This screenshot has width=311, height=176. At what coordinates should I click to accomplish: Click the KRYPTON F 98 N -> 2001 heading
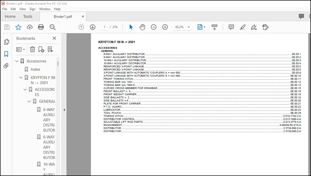click(117, 42)
